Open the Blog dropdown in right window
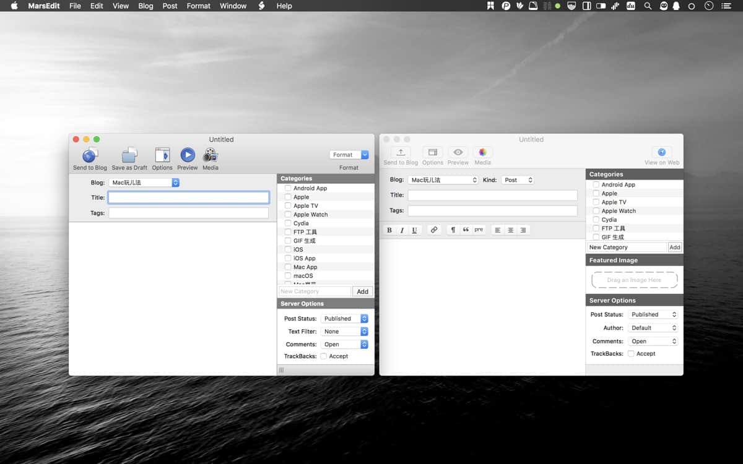 443,180
